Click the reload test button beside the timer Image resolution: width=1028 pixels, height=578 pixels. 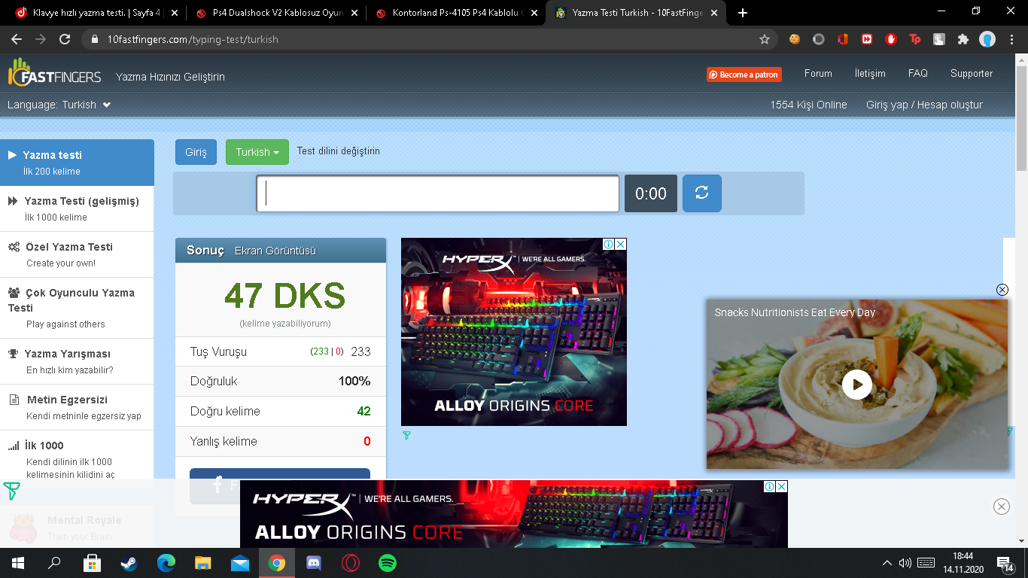click(701, 193)
